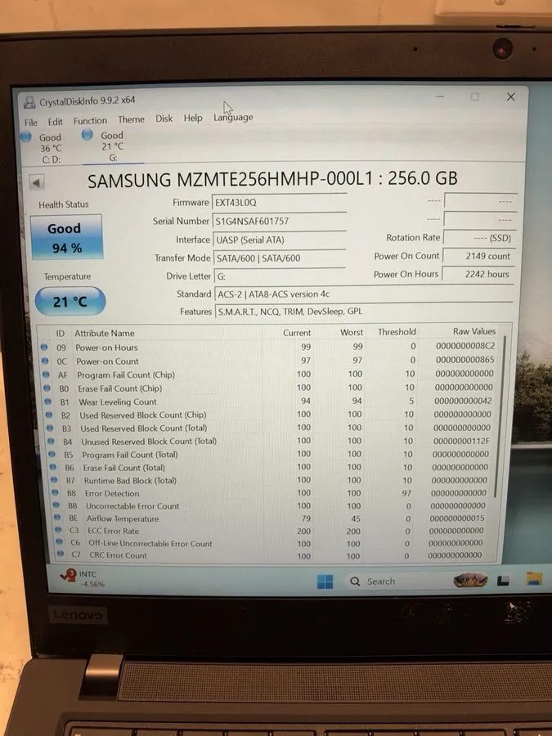The width and height of the screenshot is (552, 736).
Task: Click the castle picture icon in Search box
Action: (470, 581)
